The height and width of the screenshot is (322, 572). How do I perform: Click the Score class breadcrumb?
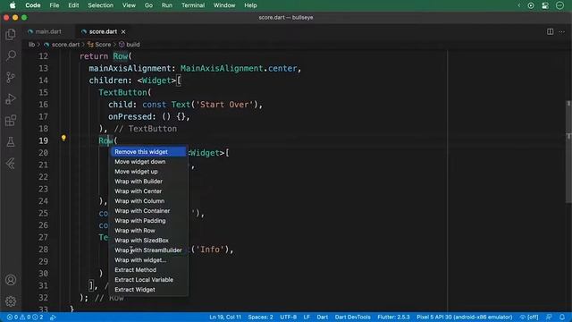[99, 44]
